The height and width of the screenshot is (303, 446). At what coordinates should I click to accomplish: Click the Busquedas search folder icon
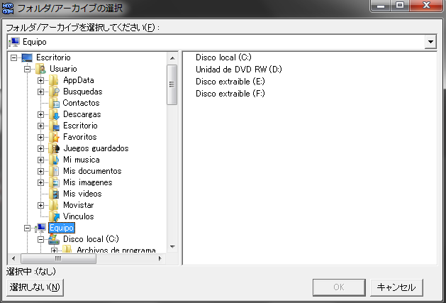point(55,92)
